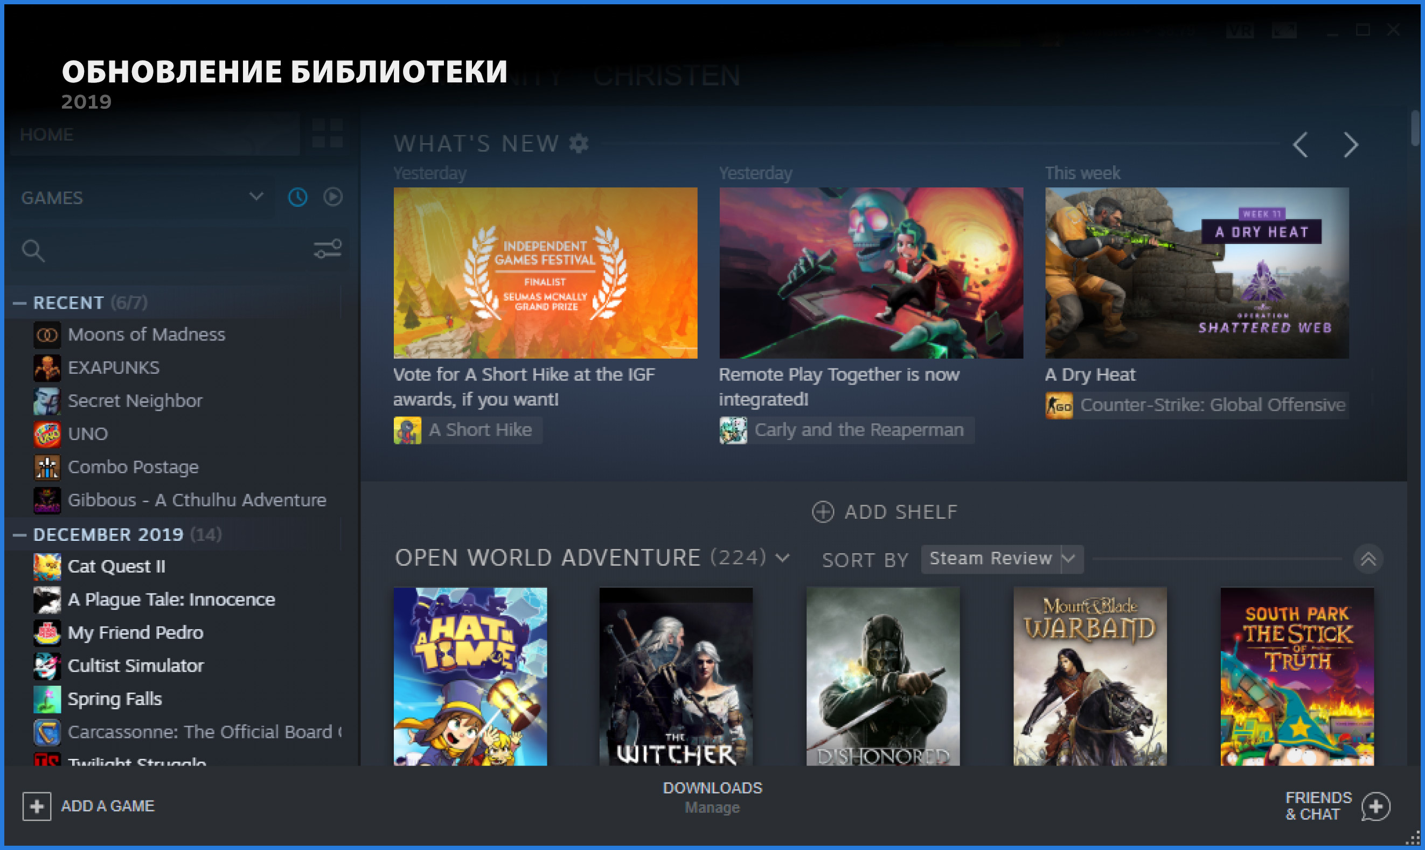Open the Sort By Steam Review dropdown
This screenshot has height=850, width=1425.
pyautogui.click(x=1000, y=559)
